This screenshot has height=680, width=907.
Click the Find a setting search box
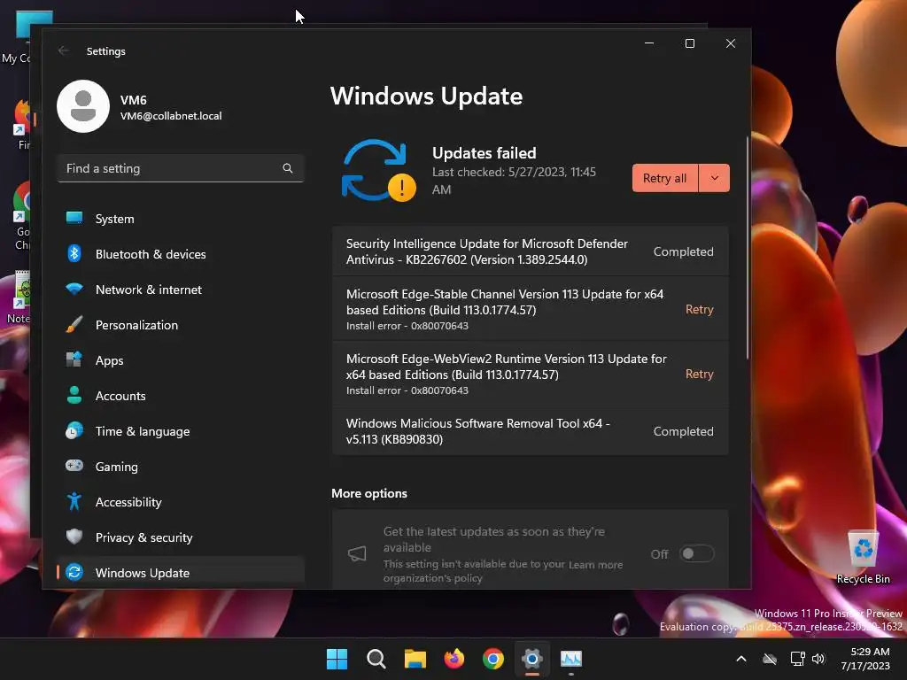pos(181,168)
